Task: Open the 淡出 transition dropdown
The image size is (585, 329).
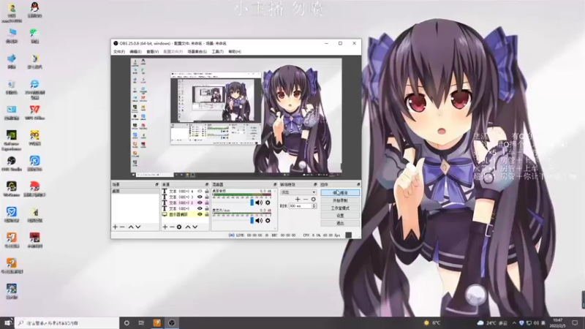Action: tap(298, 192)
